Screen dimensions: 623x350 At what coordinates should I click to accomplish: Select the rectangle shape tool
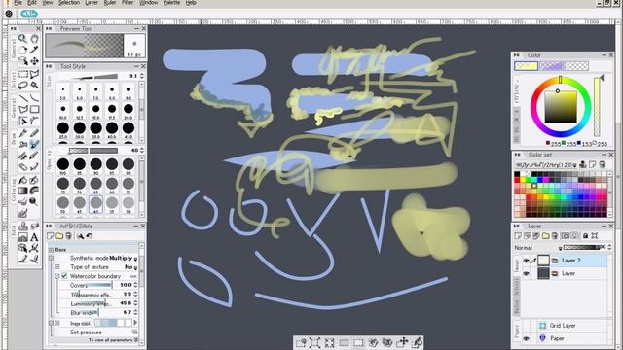click(x=35, y=109)
